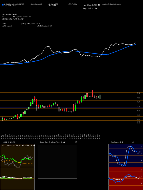Click the ADX lines chart panel

pos(17,155)
